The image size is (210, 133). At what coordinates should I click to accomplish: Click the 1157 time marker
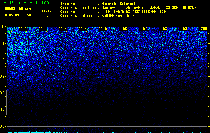pos(143,29)
